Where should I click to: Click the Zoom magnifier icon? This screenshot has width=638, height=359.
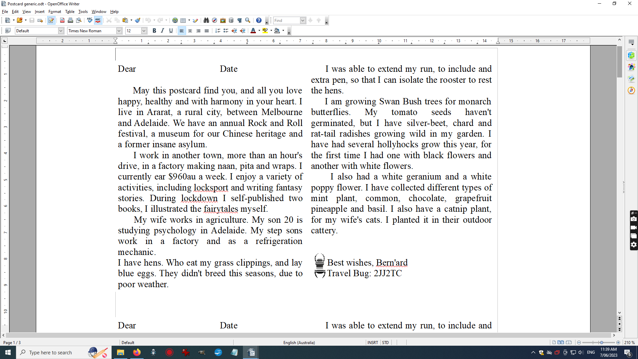pos(248,20)
